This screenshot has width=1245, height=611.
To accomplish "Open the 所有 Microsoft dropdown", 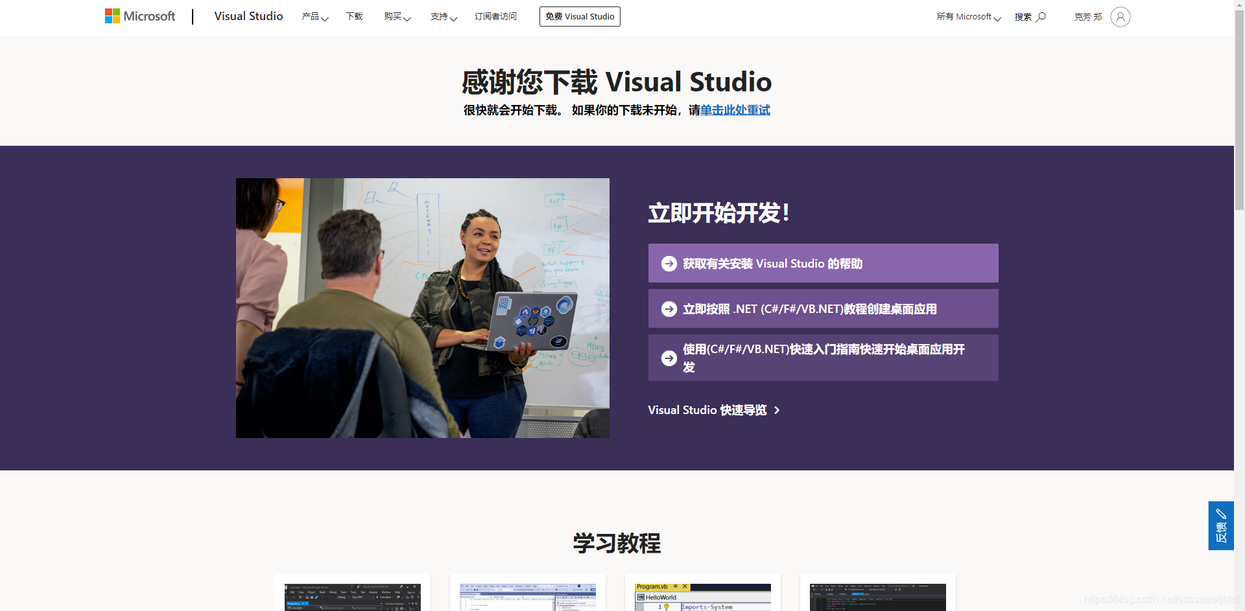I will tap(967, 16).
